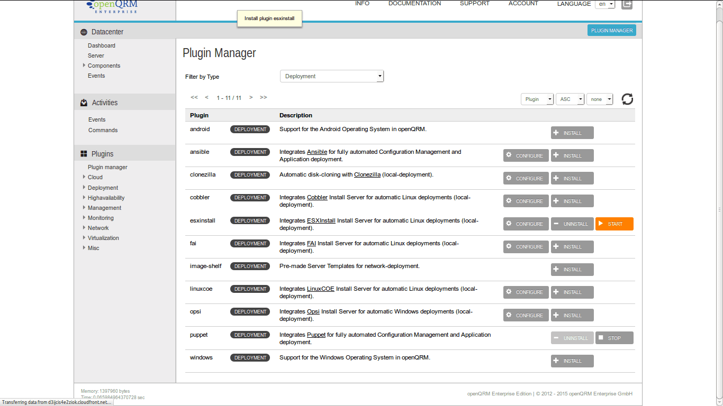Configure the cobbler plugin
Screen dimensions: 723x406
click(526, 201)
